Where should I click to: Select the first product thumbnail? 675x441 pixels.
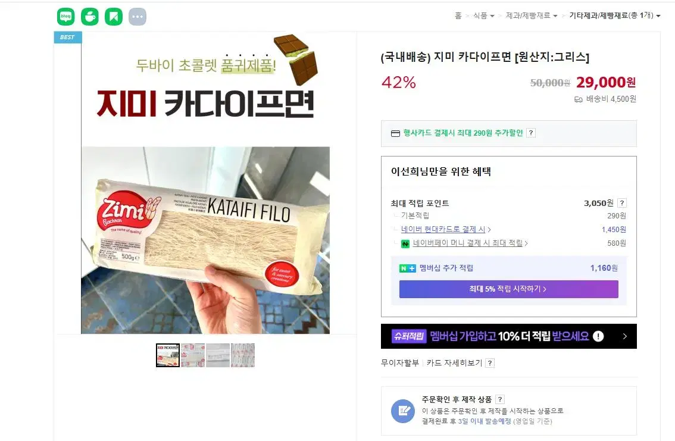pyautogui.click(x=168, y=355)
